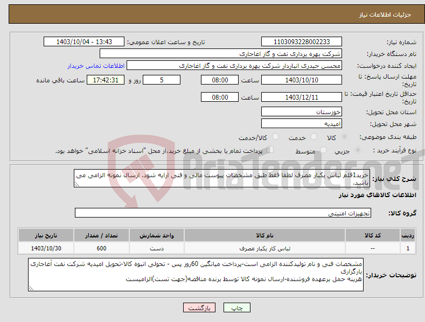
Task: Click the unit cell دست
Action: [157, 248]
